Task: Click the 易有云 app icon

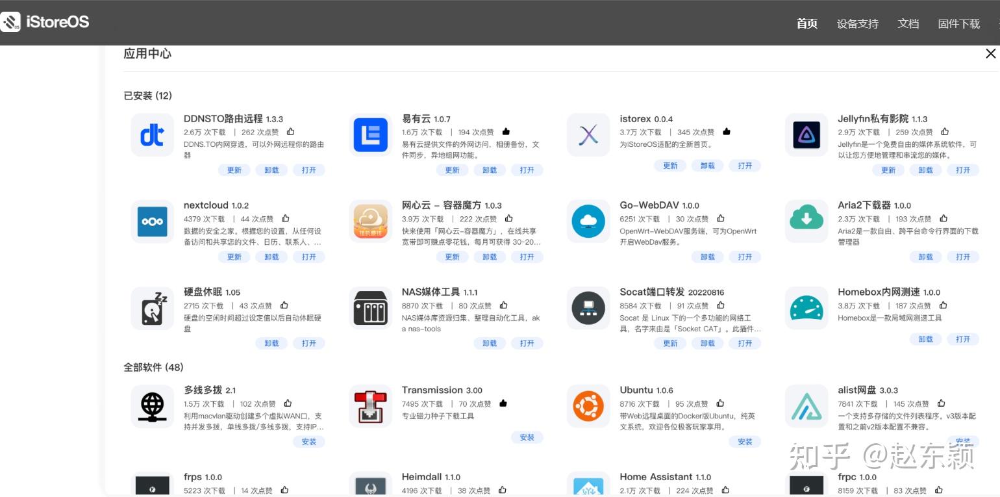Action: [x=371, y=135]
